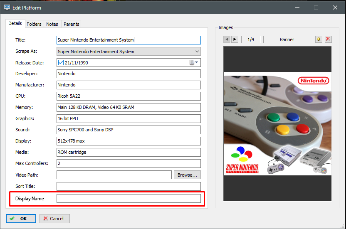This screenshot has height=229, width=346.
Task: Click the Super Nintendo banner image preview
Action: tap(277, 123)
